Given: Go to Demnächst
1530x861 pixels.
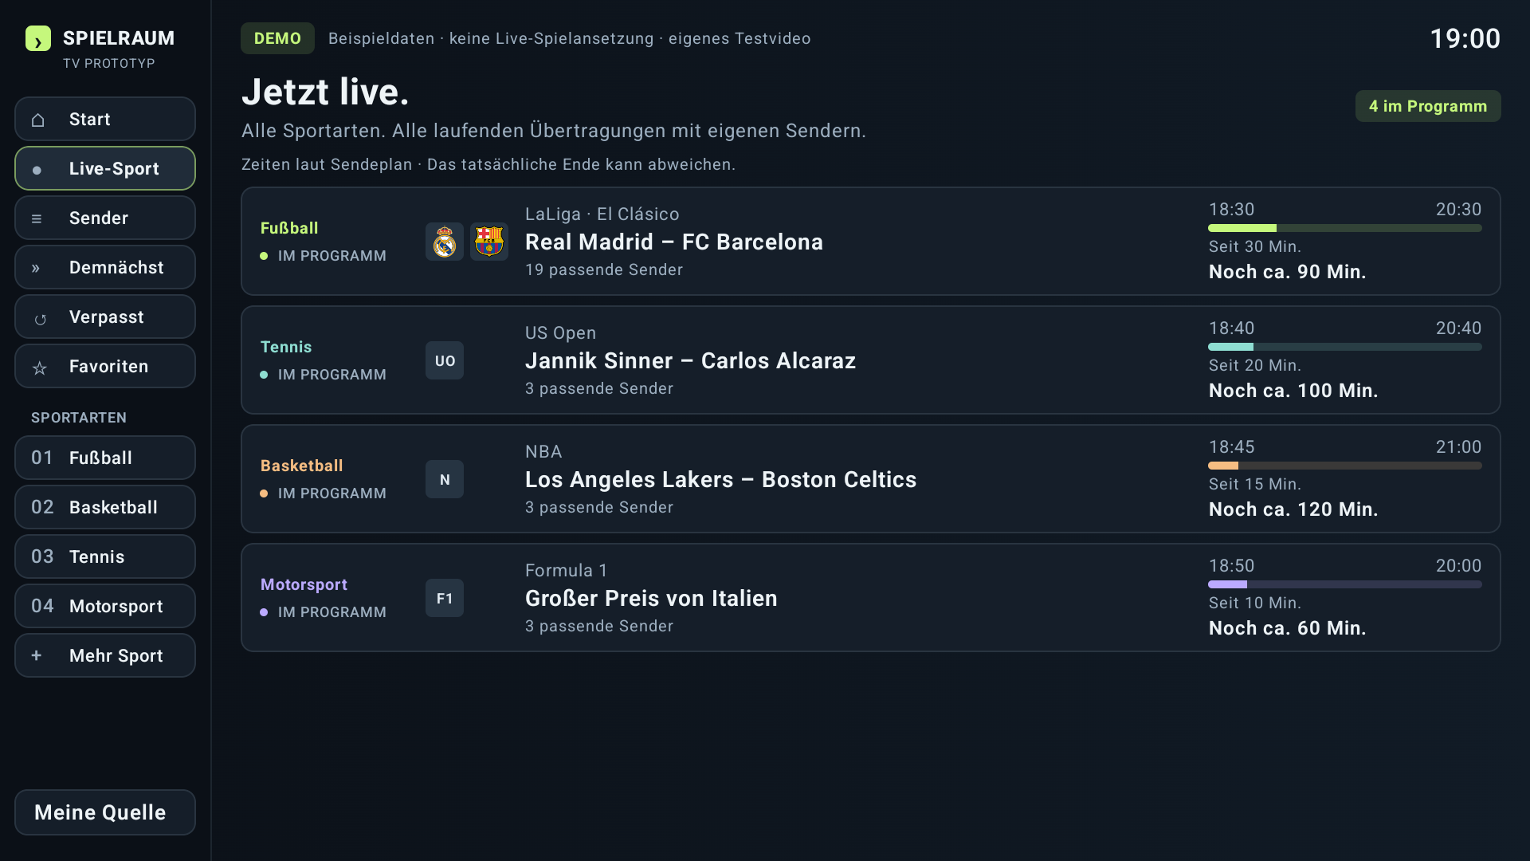Looking at the screenshot, I should point(105,267).
